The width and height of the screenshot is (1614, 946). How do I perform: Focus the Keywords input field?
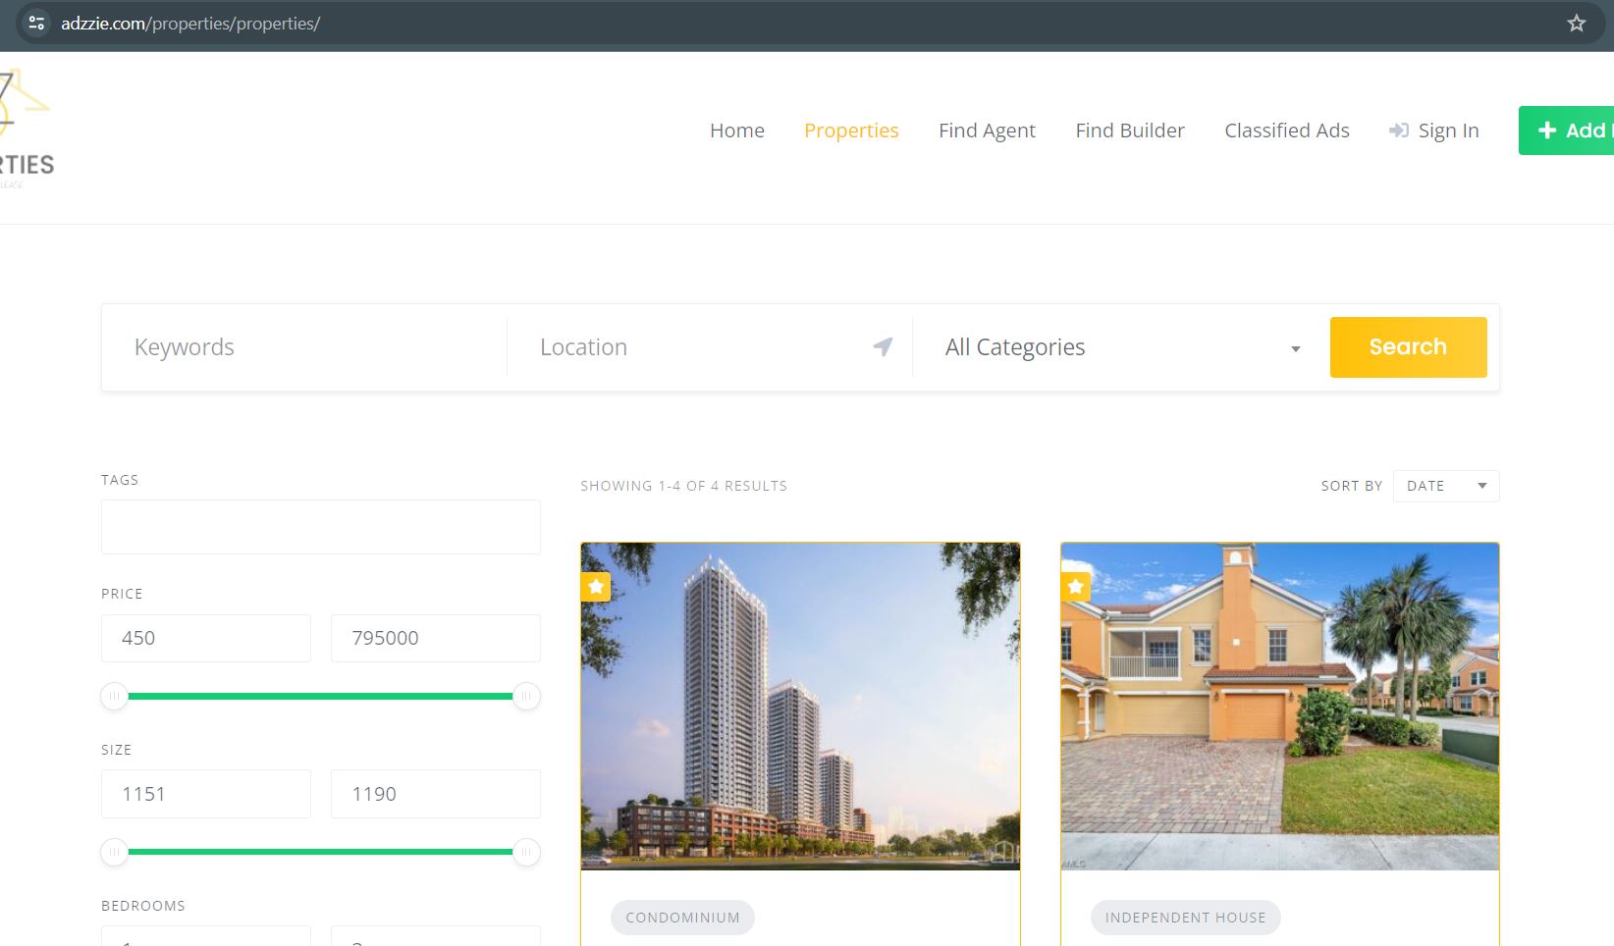point(304,347)
